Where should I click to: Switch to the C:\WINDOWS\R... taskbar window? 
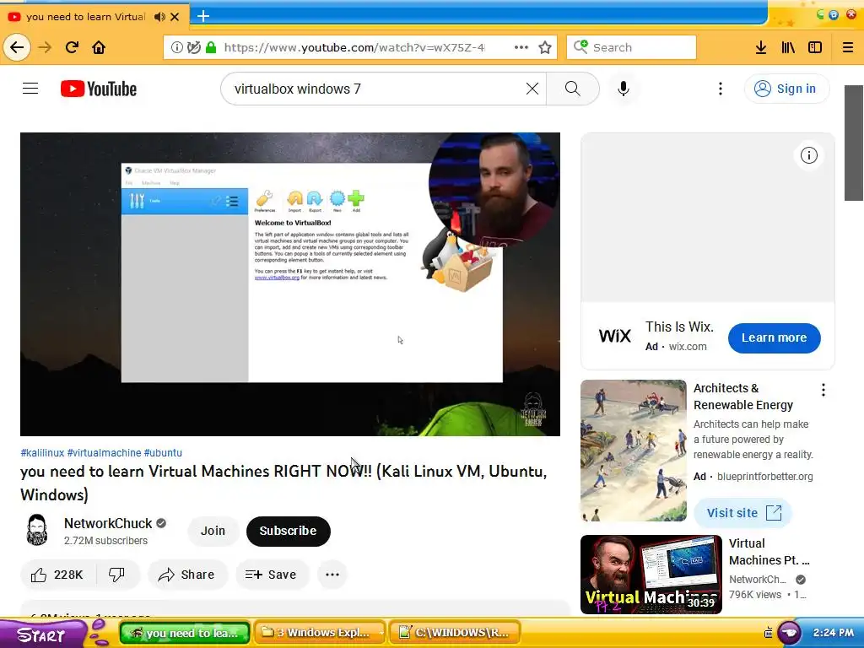pyautogui.click(x=455, y=633)
